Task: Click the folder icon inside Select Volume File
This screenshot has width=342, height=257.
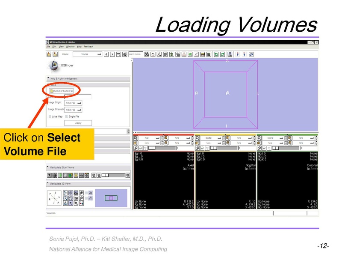Action: point(52,91)
